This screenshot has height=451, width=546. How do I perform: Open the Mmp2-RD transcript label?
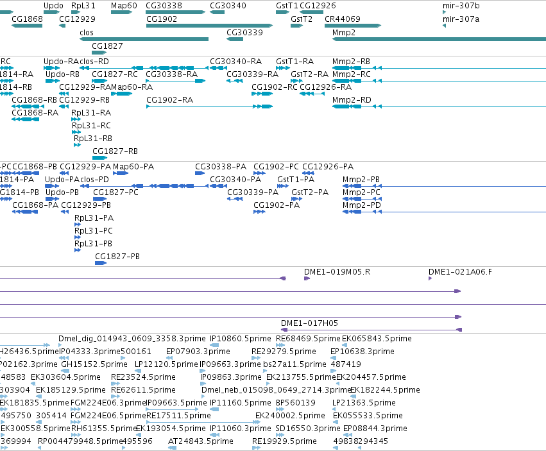[x=352, y=100]
